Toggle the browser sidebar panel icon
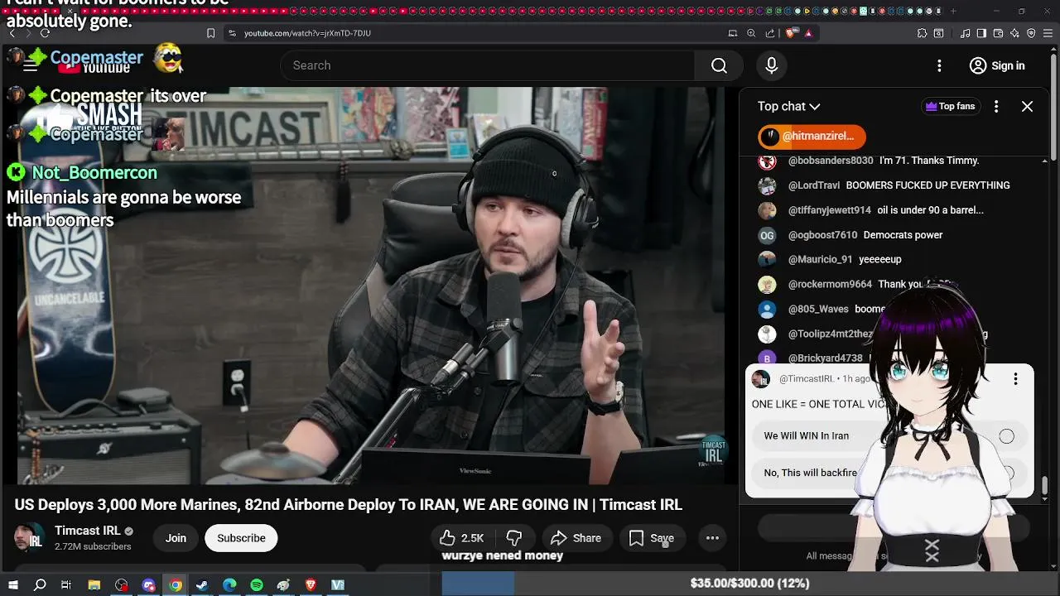This screenshot has width=1060, height=596. (981, 33)
